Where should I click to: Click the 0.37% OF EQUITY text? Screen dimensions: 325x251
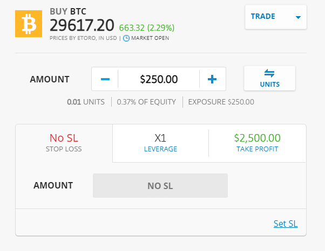tap(147, 102)
